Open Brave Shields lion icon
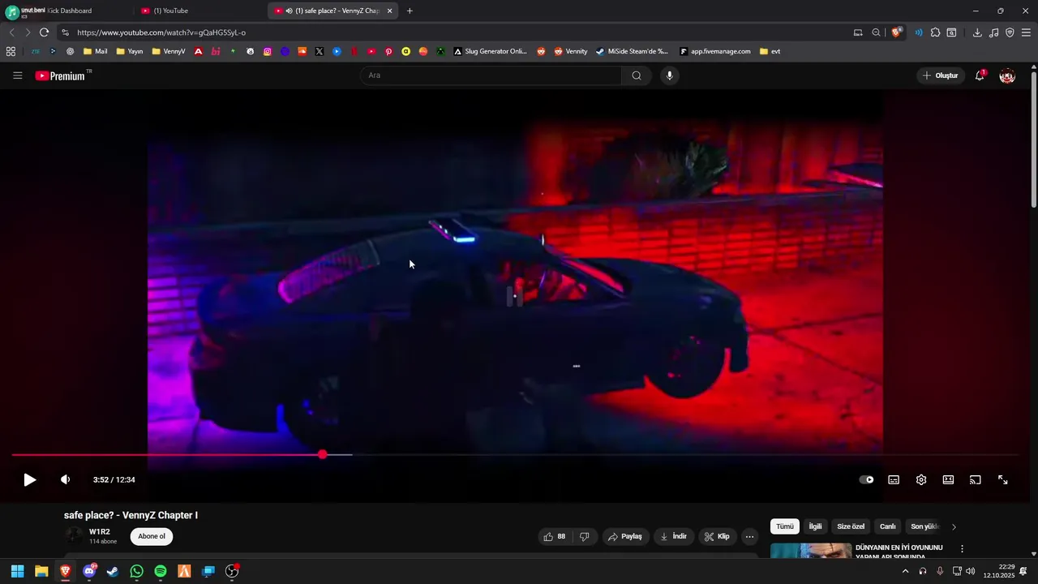The image size is (1038, 584). click(896, 32)
